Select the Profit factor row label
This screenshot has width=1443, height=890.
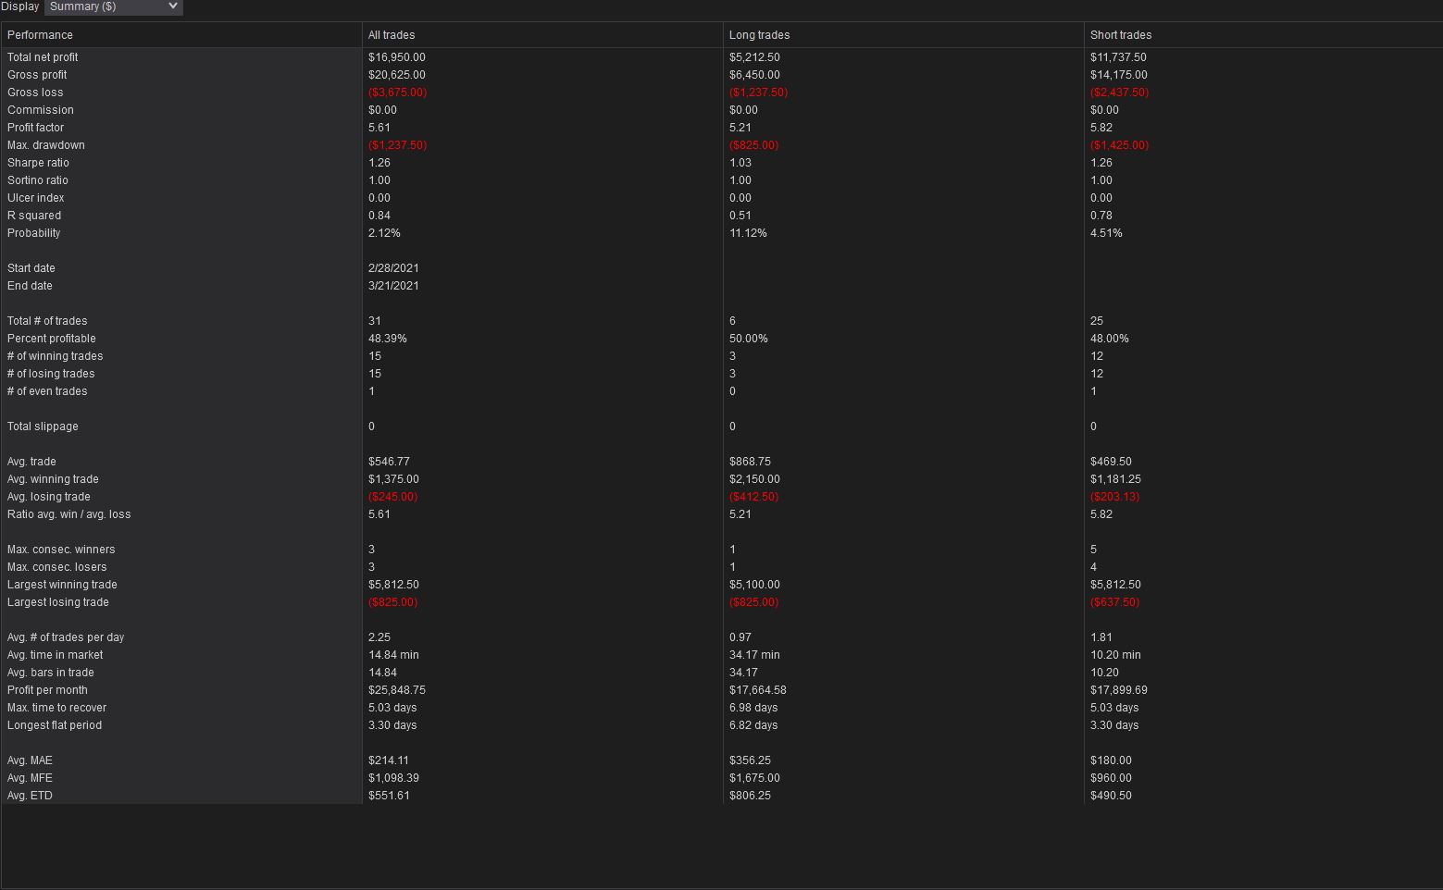36,128
